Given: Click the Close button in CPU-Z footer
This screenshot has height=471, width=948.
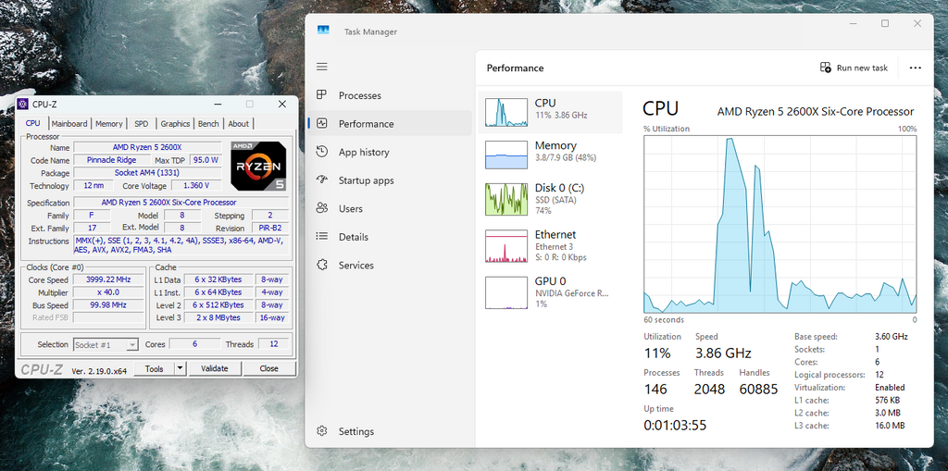Looking at the screenshot, I should click(x=269, y=368).
